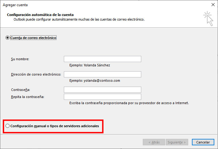This screenshot has width=218, height=149.
Task: Click the "Escriba la contraseña proporcionada" help text
Action: [x=129, y=103]
